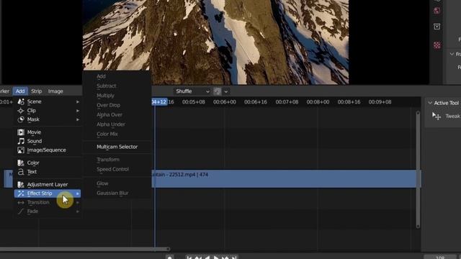The height and width of the screenshot is (259, 461).
Task: Collapse the Fra... panel chevron in properties
Action: tap(452, 54)
